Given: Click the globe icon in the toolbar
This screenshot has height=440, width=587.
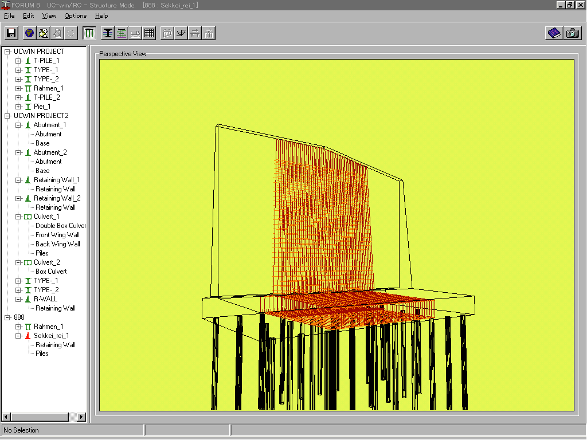Looking at the screenshot, I should click(x=29, y=33).
